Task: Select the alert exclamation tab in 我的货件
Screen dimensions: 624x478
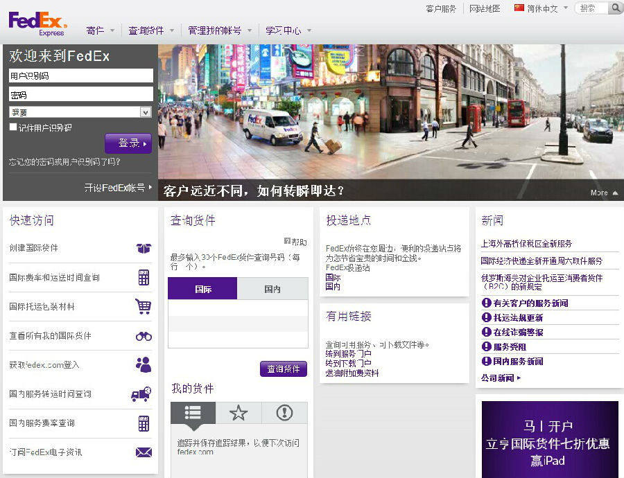Action: [x=284, y=413]
